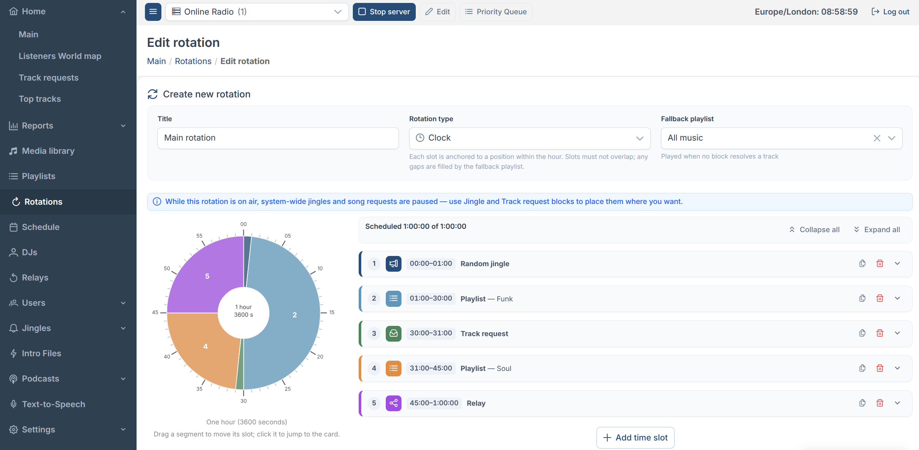This screenshot has height=450, width=919.
Task: Clear the All music fallback playlist
Action: click(x=877, y=138)
